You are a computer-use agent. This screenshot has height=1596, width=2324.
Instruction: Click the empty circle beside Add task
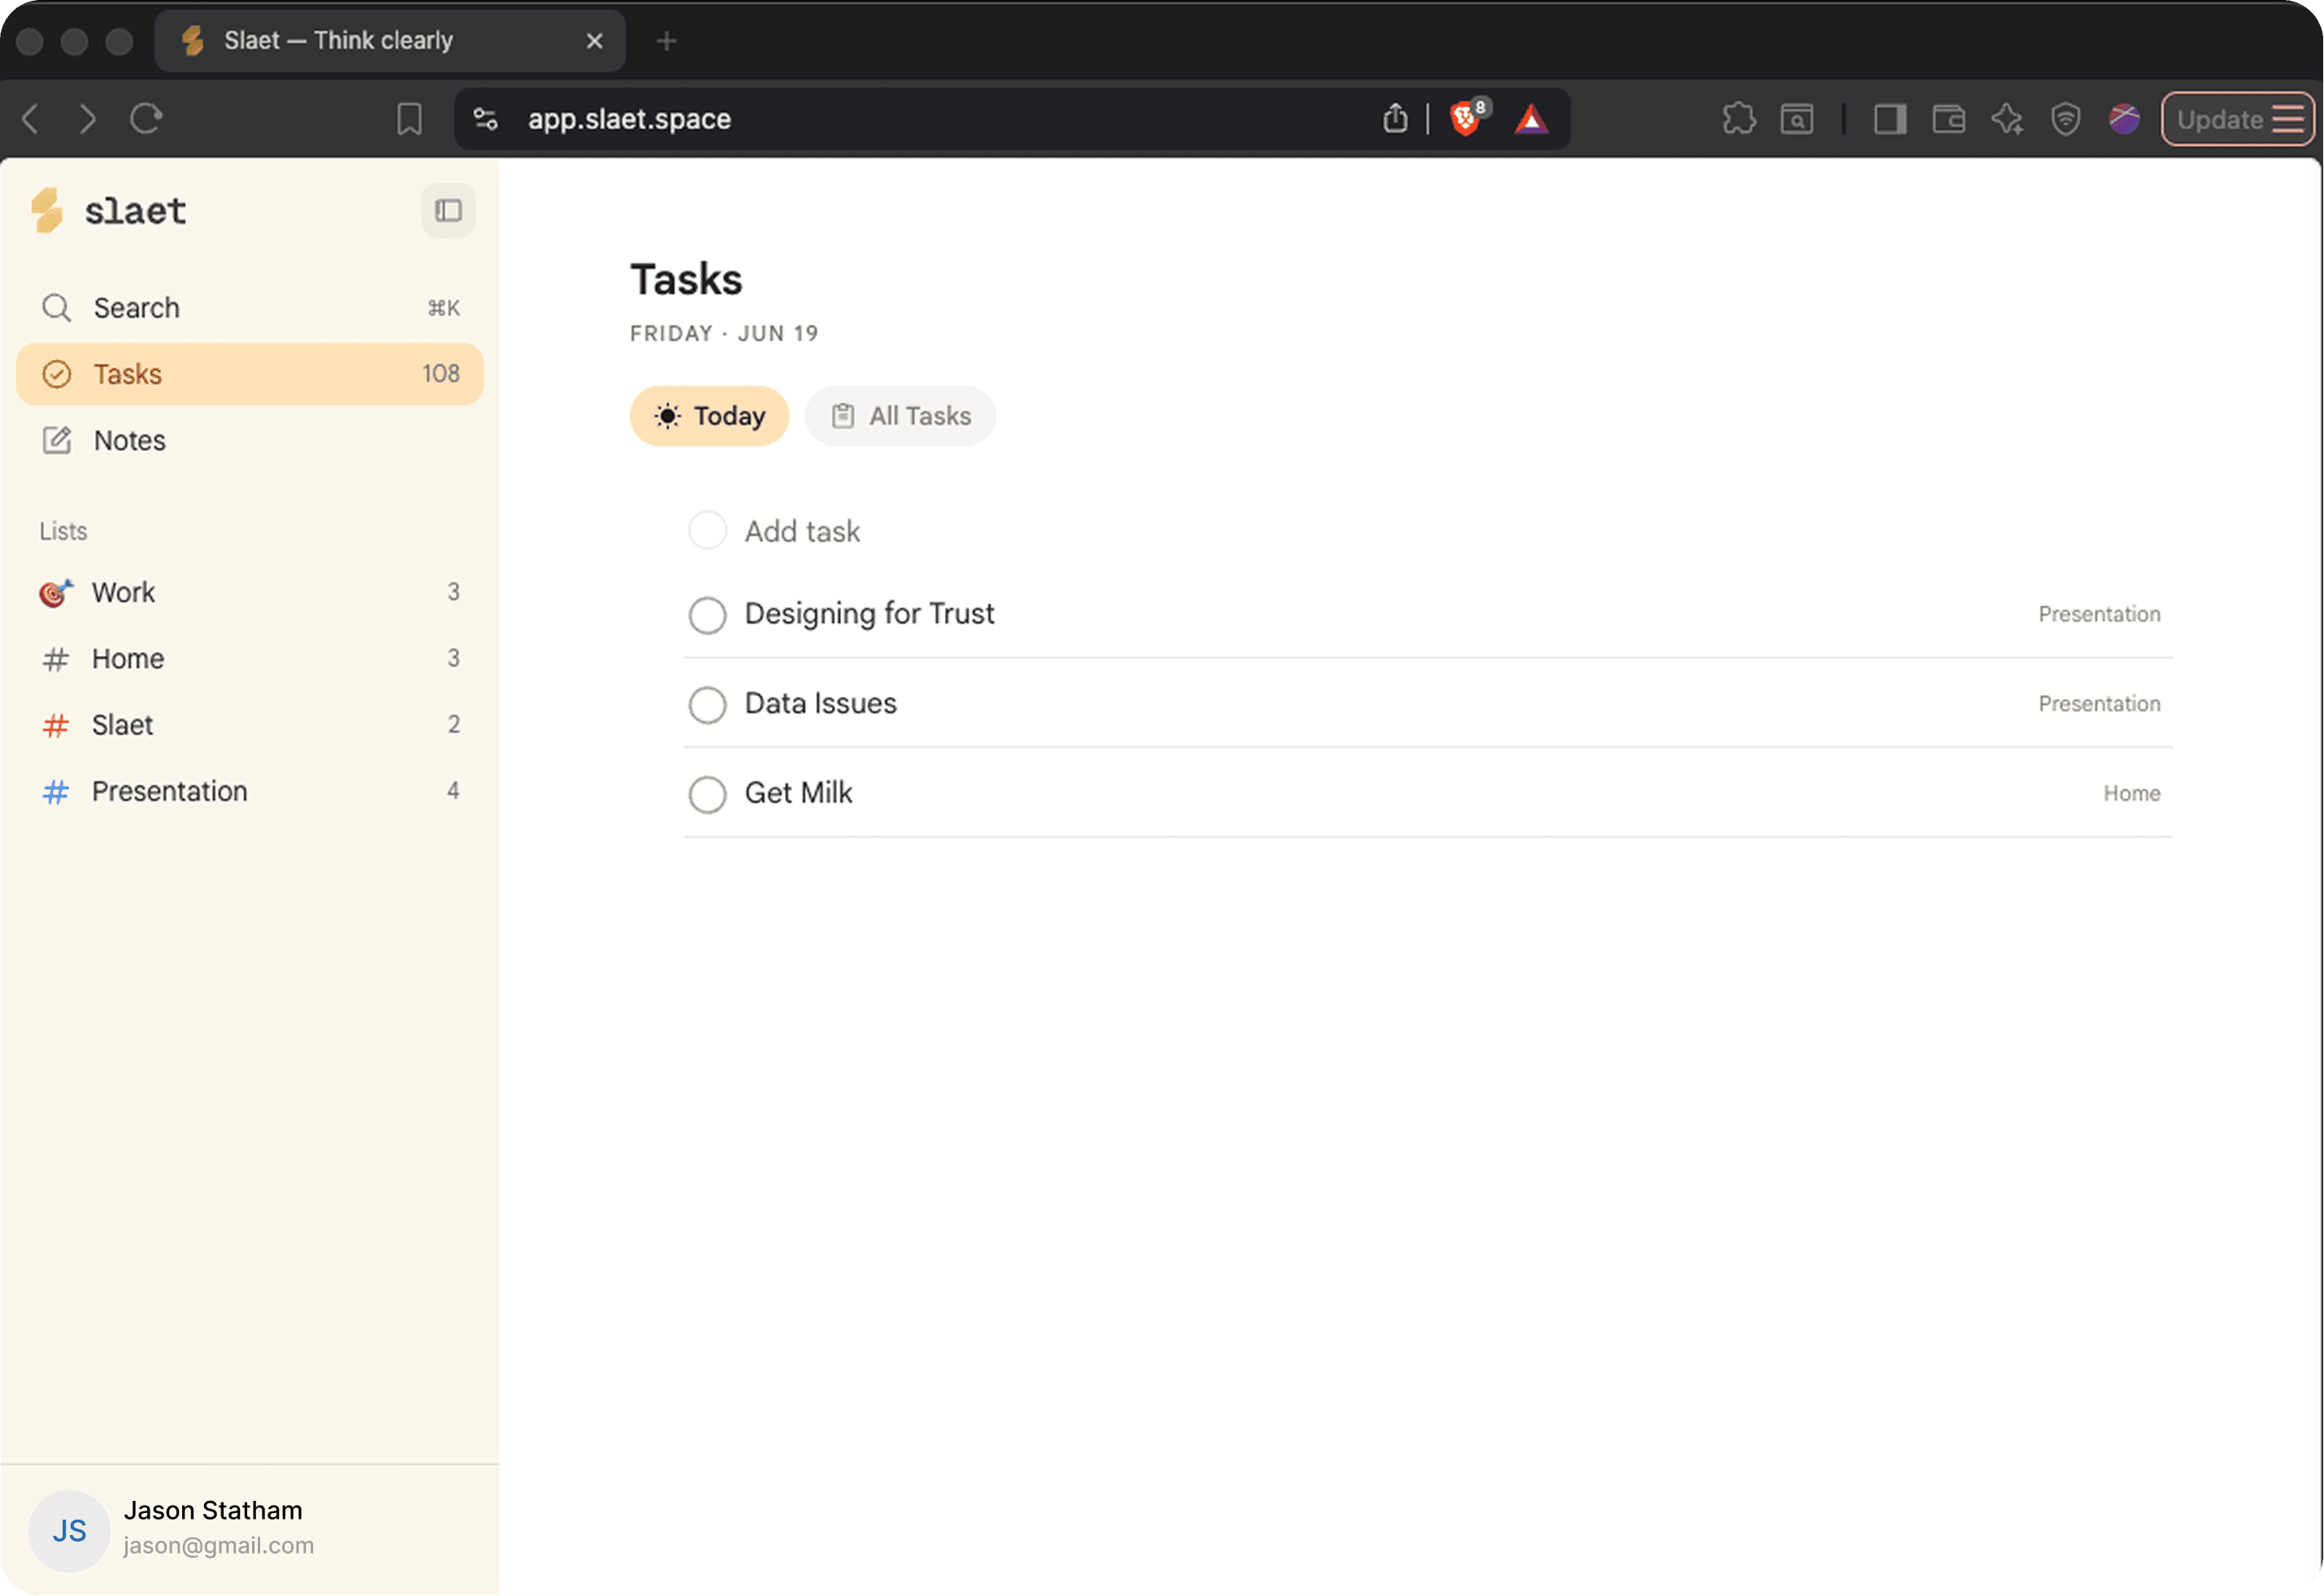click(x=707, y=531)
